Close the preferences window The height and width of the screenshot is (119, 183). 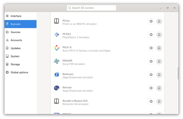point(174,8)
